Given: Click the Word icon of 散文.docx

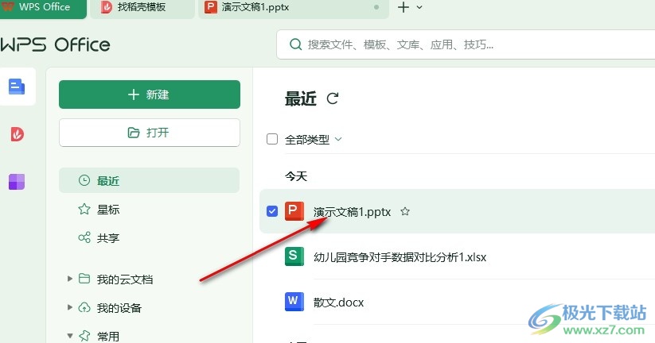Looking at the screenshot, I should coord(294,302).
